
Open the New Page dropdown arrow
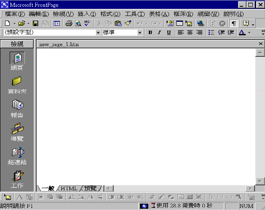[x=14, y=23]
